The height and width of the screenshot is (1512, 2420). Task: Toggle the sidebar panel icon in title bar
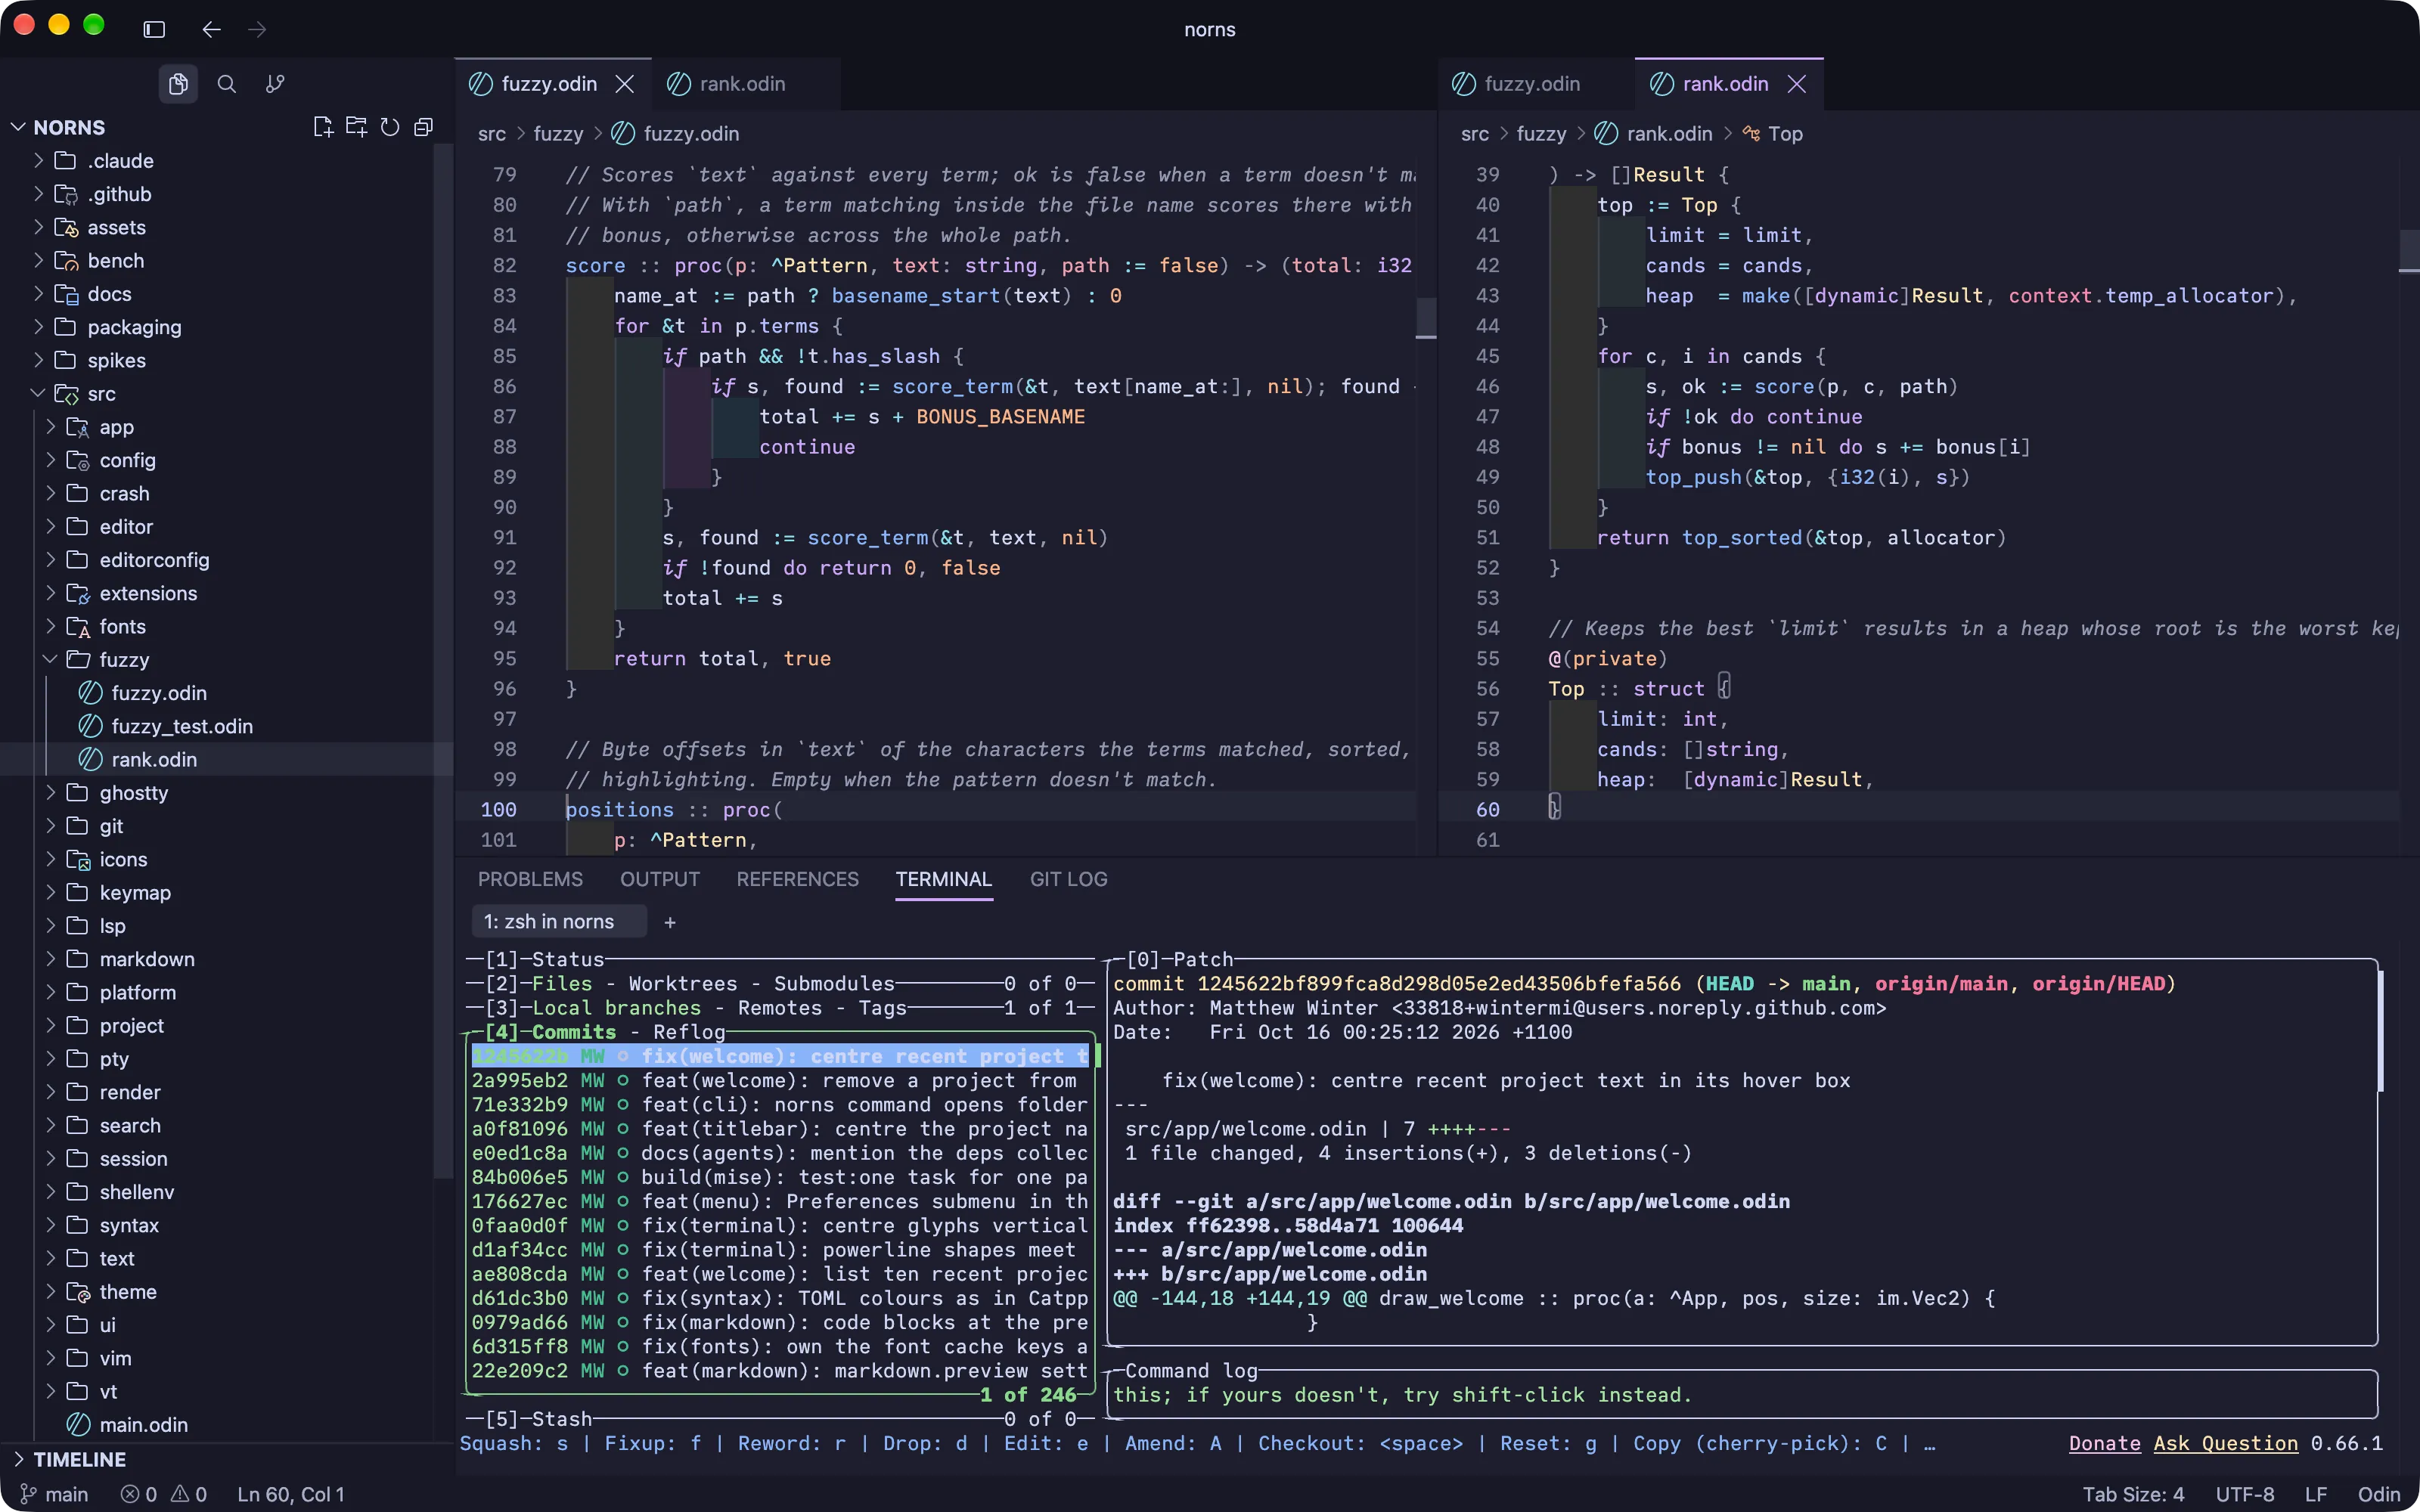[154, 29]
